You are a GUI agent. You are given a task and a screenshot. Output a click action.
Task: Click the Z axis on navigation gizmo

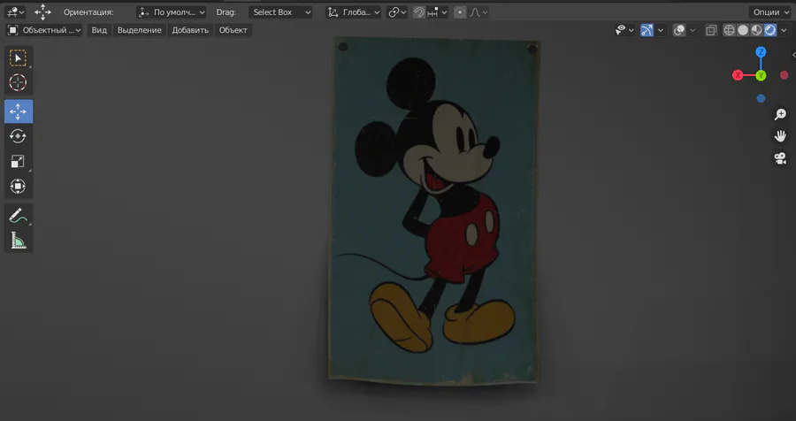coord(761,52)
